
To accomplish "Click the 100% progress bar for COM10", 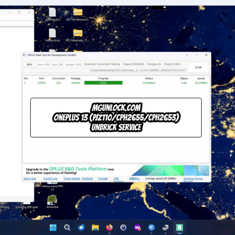I will [x=103, y=83].
